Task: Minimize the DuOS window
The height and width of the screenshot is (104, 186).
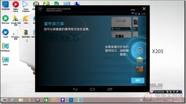Action: (x=133, y=10)
